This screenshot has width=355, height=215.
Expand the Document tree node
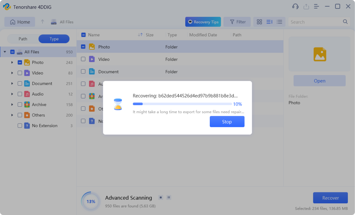(12, 83)
